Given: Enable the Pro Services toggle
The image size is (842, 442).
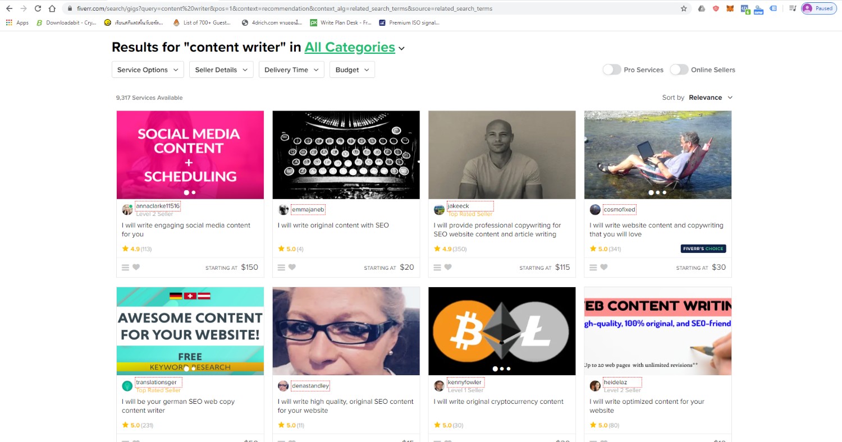Looking at the screenshot, I should [612, 70].
